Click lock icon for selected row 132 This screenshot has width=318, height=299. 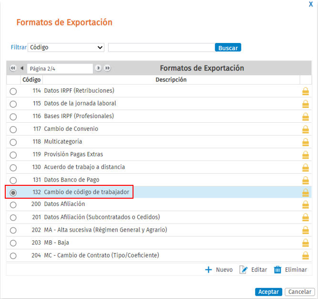point(306,192)
